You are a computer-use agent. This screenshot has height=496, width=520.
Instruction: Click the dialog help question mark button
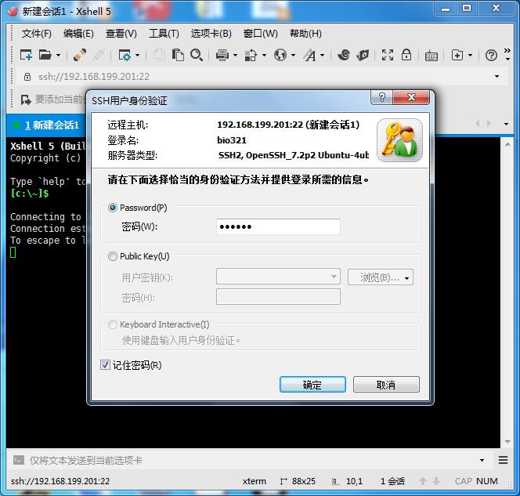coord(381,97)
